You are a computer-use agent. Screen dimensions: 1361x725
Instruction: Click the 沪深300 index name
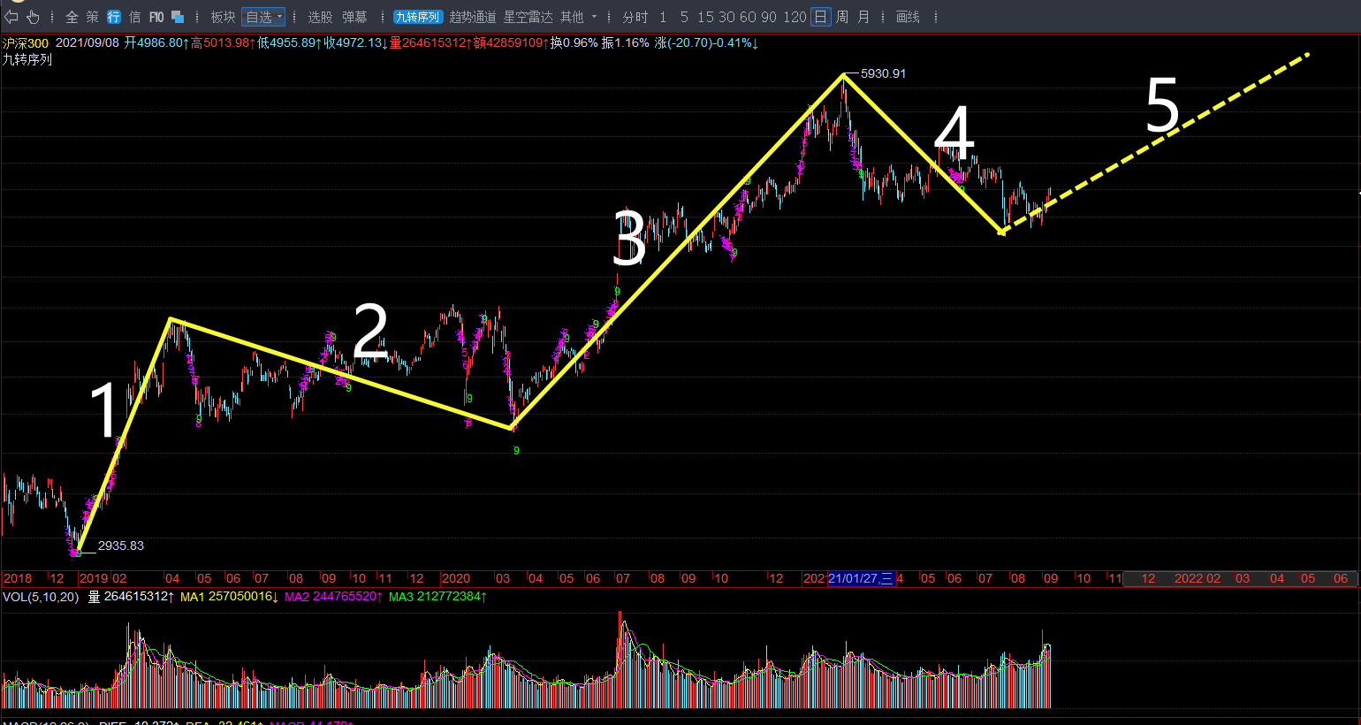click(25, 42)
